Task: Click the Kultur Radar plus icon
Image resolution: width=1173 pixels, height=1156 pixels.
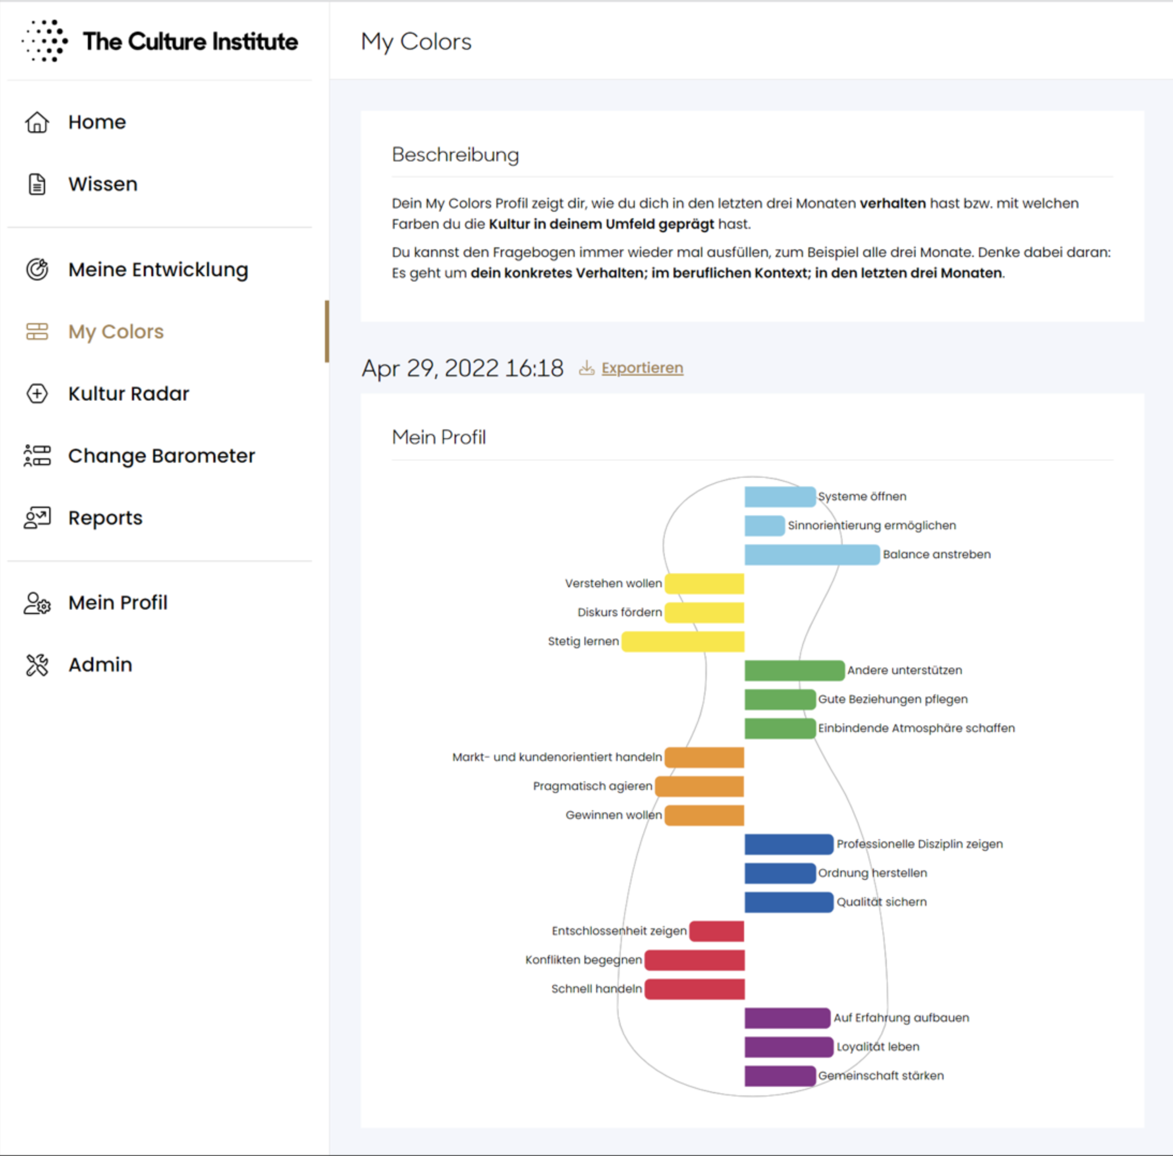Action: pos(37,394)
